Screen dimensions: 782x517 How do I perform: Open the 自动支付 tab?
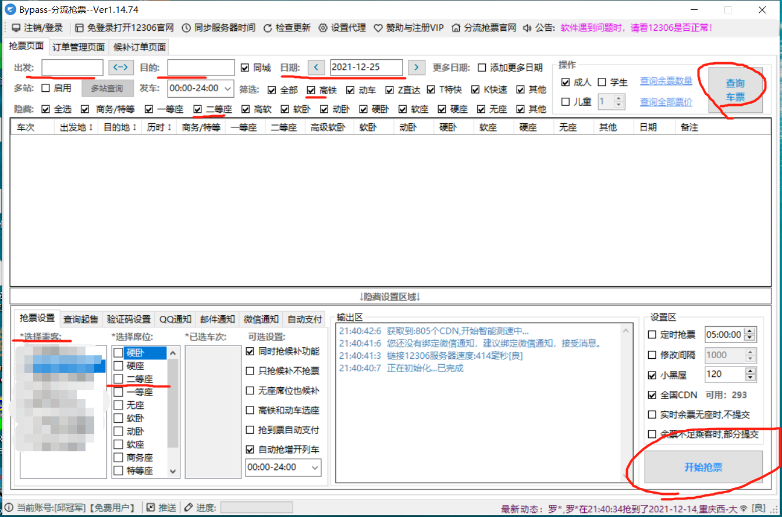click(305, 319)
